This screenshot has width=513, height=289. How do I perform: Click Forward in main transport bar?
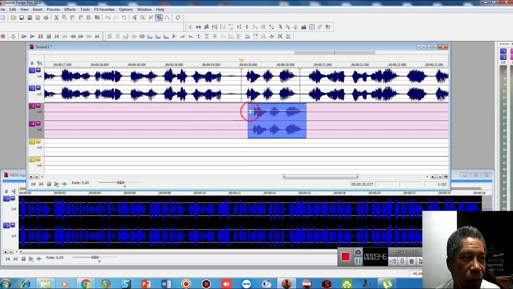(81, 37)
